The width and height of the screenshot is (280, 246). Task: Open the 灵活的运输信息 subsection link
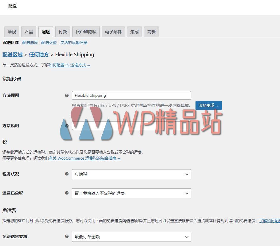click(73, 43)
